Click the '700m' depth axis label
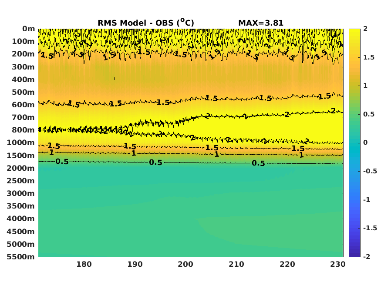The height and width of the screenshot is (285, 381). point(24,117)
